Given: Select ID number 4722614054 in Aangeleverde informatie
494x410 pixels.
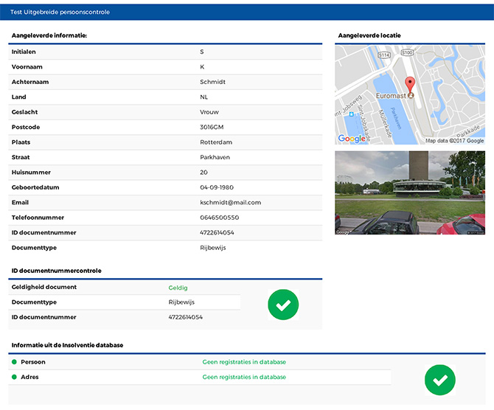Looking at the screenshot, I should (x=217, y=232).
